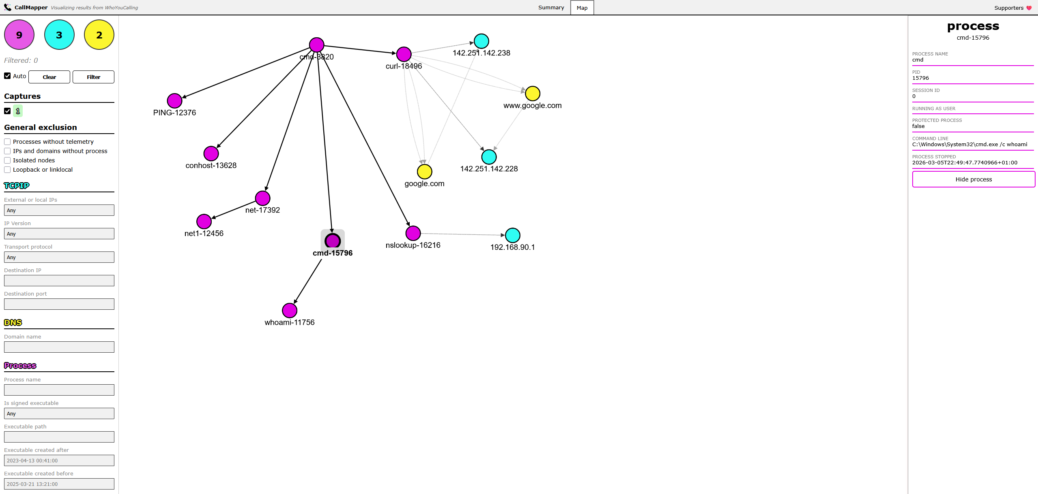
Task: Toggle the capture 1 checkbox
Action: click(7, 111)
